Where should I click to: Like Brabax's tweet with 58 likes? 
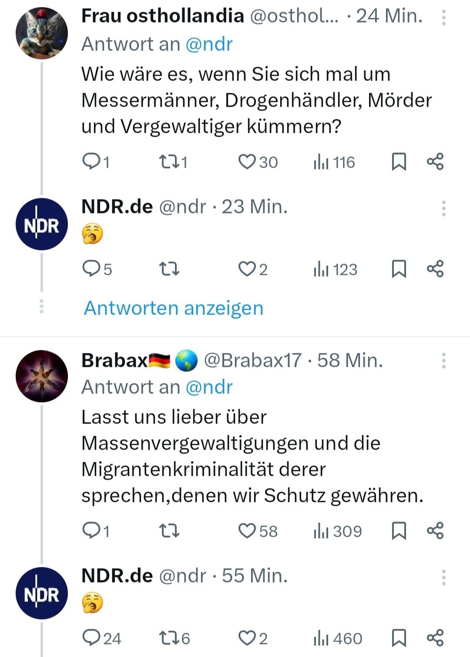pos(247,531)
